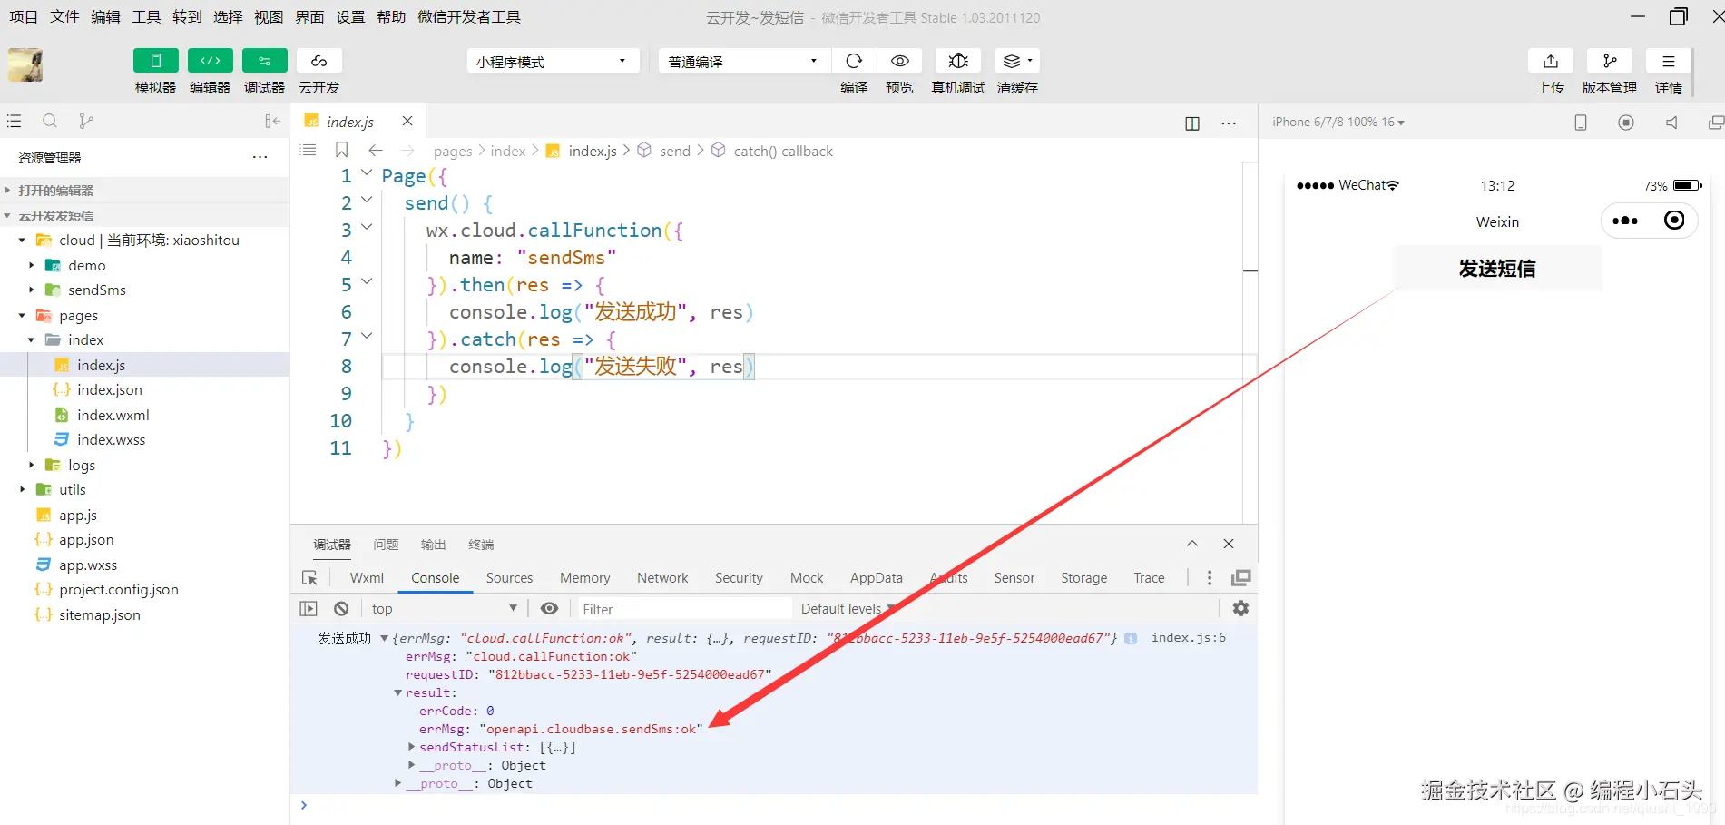This screenshot has height=825, width=1725.
Task: Expand the utils folder
Action: (22, 490)
